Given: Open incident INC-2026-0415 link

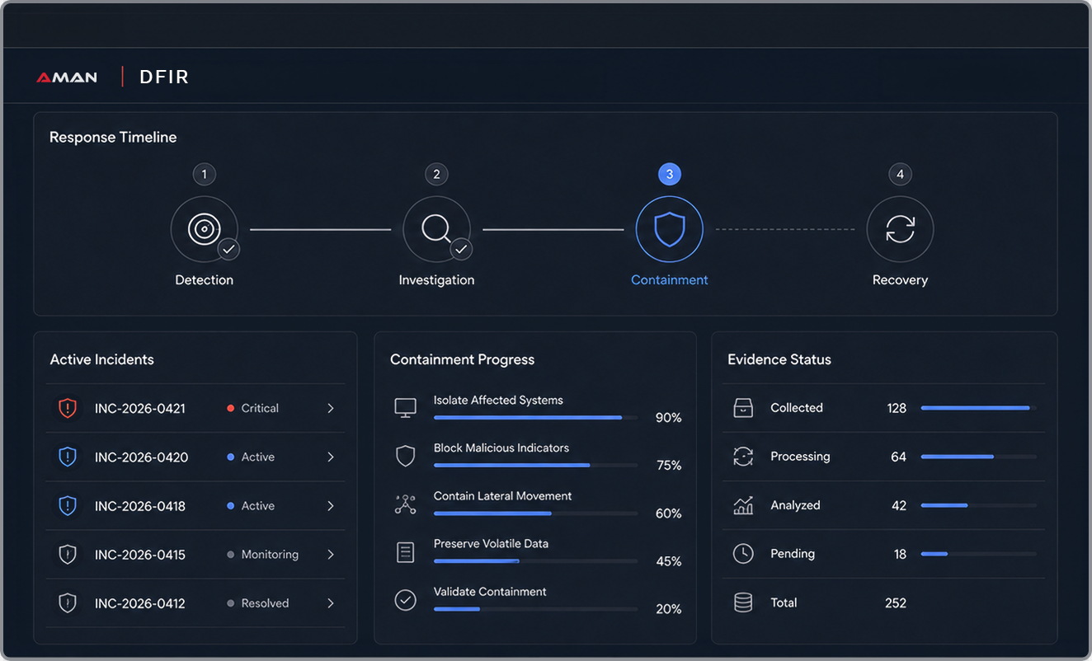Looking at the screenshot, I should (x=139, y=555).
